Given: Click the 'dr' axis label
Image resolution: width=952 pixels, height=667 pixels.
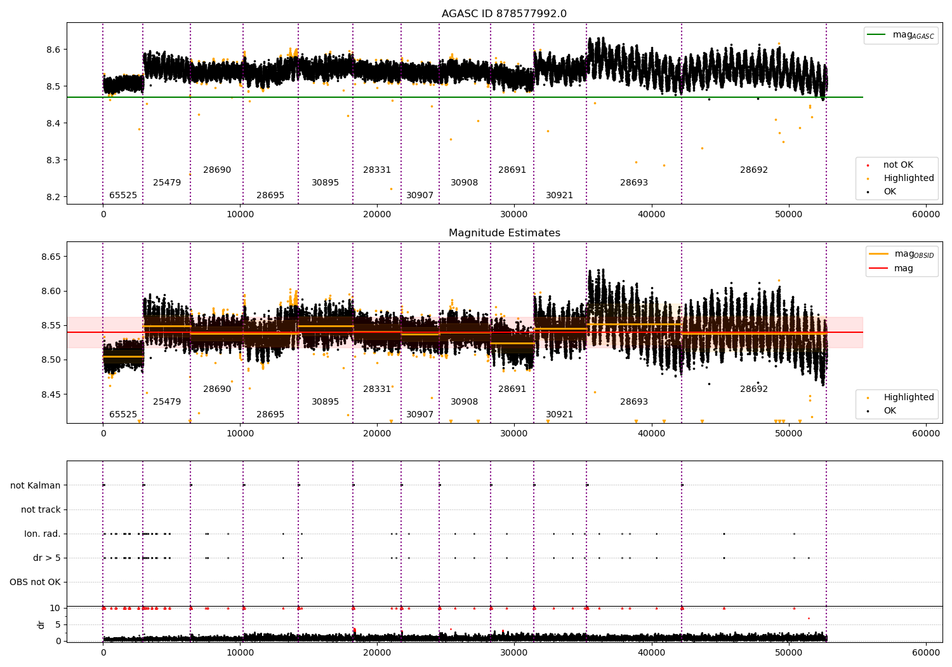Looking at the screenshot, I should pos(41,624).
